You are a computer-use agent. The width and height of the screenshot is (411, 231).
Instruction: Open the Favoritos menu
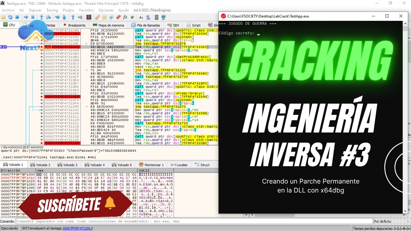point(86,10)
